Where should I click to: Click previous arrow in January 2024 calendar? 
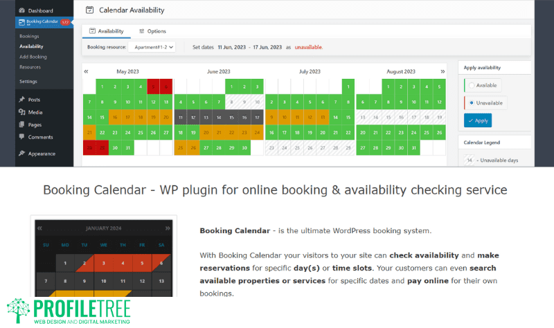[39, 228]
